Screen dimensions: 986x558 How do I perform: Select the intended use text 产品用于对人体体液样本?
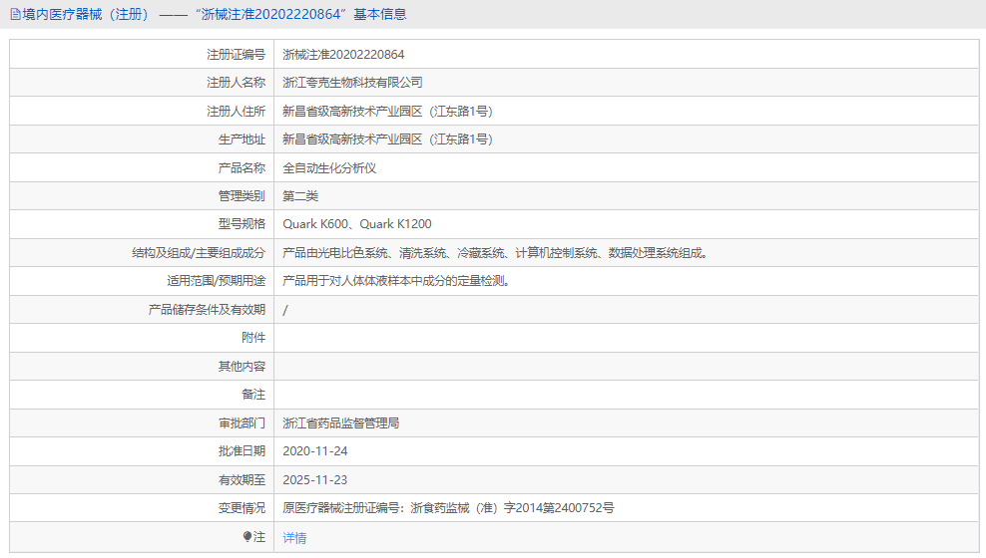click(396, 281)
